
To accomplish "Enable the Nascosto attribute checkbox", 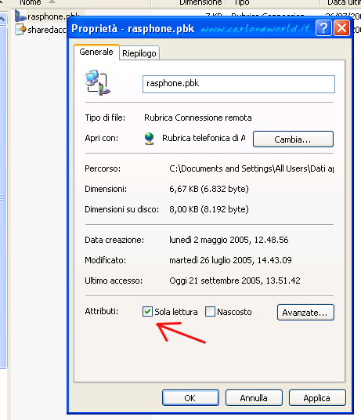I will click(210, 312).
